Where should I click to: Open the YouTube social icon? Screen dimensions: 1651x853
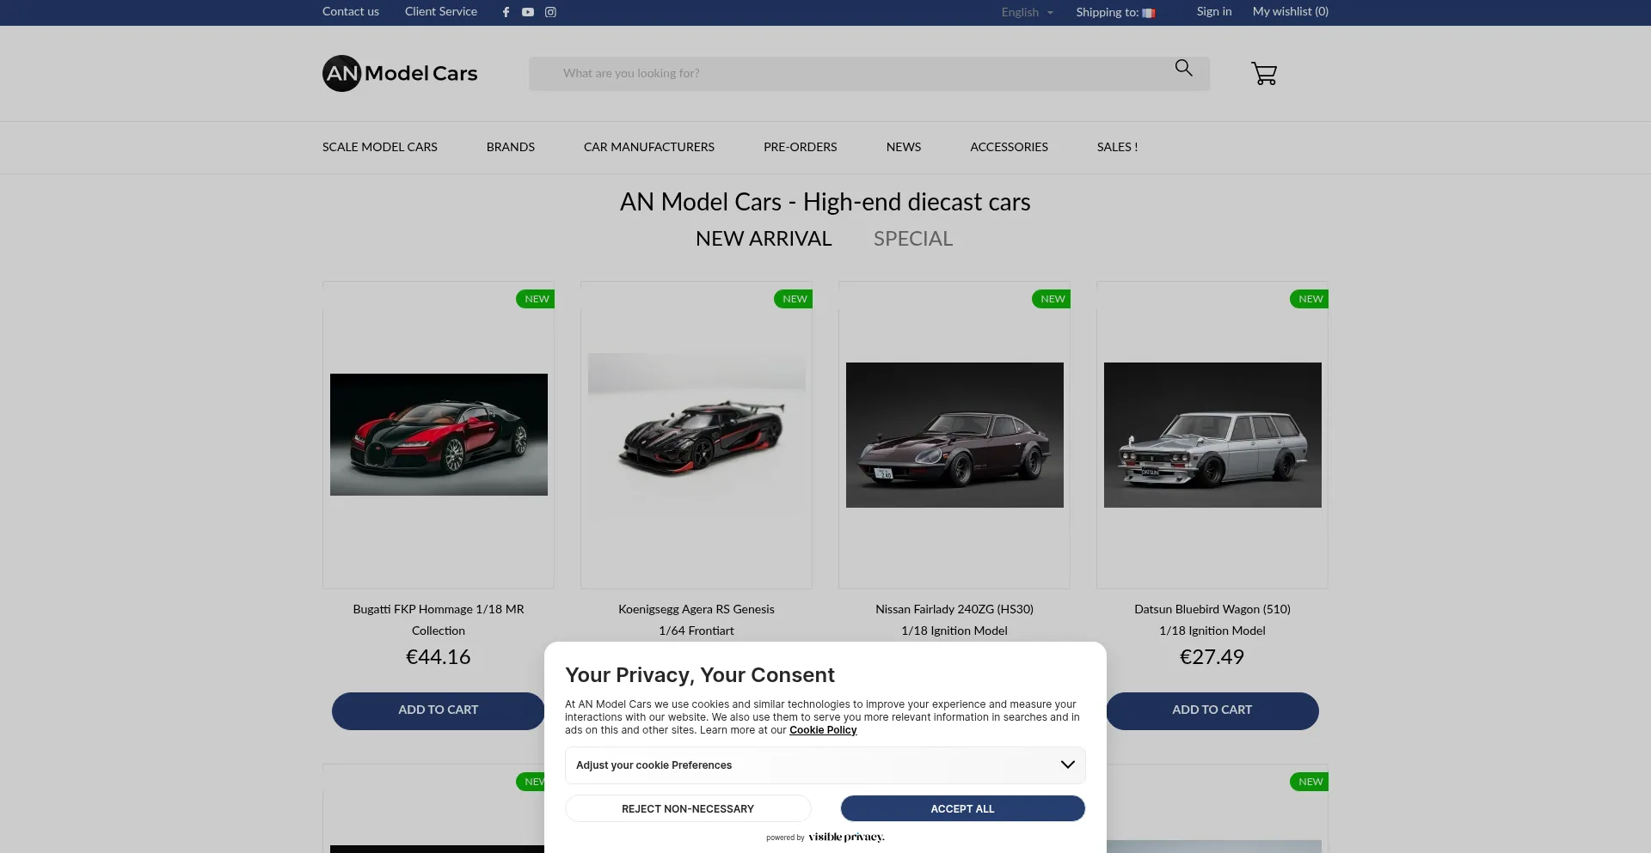[x=528, y=12]
